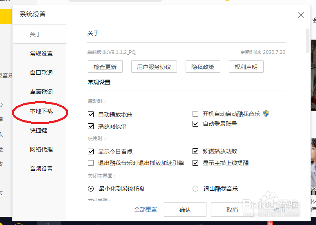Toggle the 频谱播放动效 checkbox

[195, 151]
